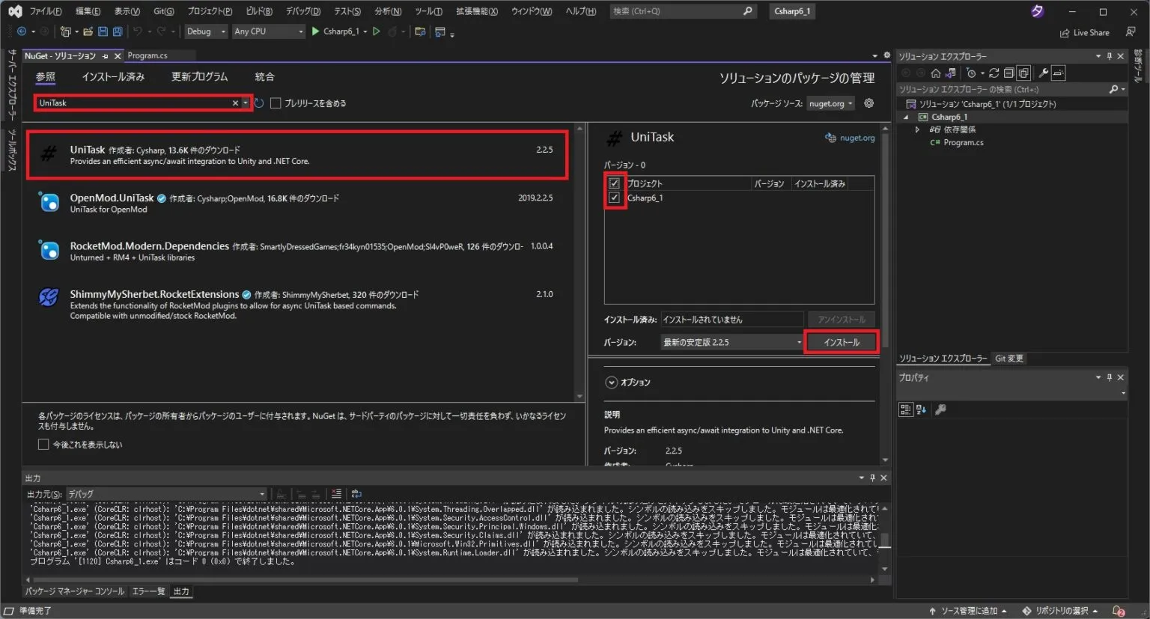This screenshot has height=619, width=1150.
Task: Open NuGet package source settings via gear icon
Action: click(x=868, y=103)
